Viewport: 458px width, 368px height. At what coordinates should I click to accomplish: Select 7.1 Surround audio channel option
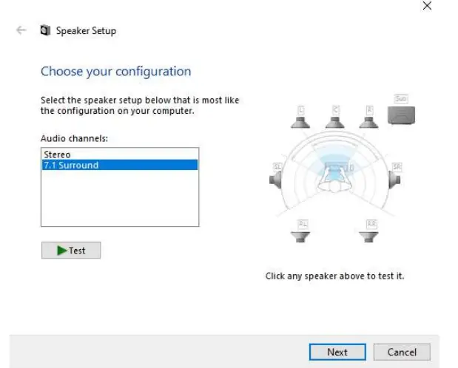click(71, 166)
